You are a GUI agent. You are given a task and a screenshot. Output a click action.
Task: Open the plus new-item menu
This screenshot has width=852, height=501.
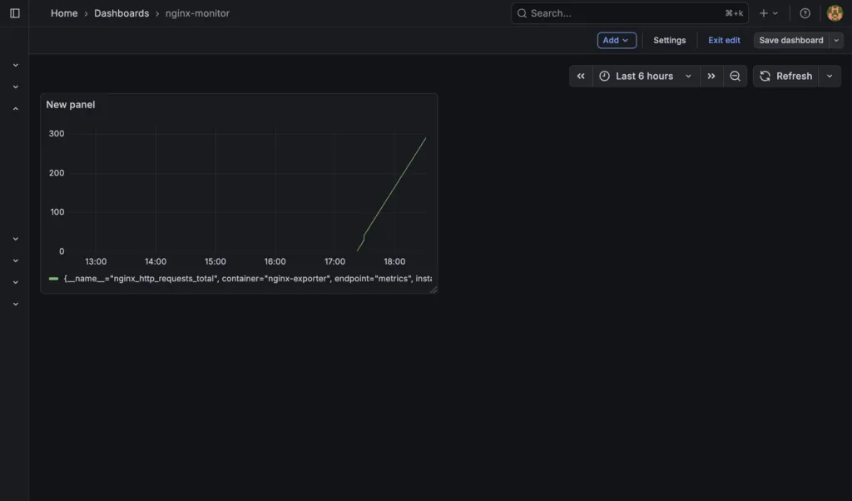768,13
